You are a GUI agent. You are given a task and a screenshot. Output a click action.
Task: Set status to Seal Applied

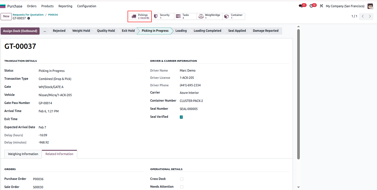[x=237, y=31]
